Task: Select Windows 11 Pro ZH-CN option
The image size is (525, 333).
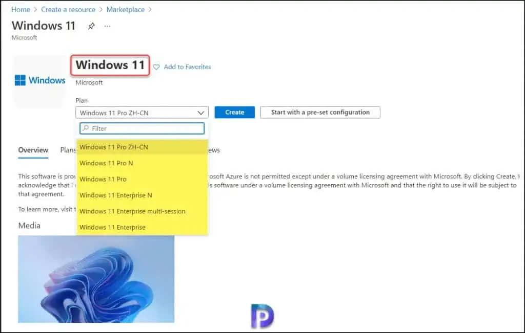Action: coord(143,147)
